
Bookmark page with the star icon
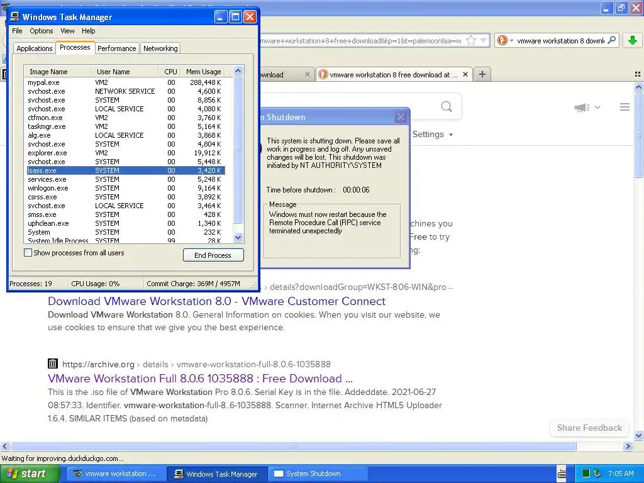(x=472, y=40)
